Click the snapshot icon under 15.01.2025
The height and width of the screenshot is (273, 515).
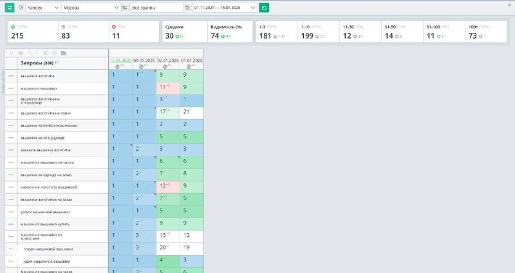[x=117, y=67]
